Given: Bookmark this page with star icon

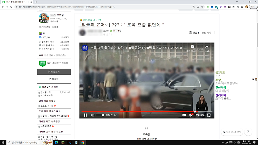Looking at the screenshot, I should (203, 7).
